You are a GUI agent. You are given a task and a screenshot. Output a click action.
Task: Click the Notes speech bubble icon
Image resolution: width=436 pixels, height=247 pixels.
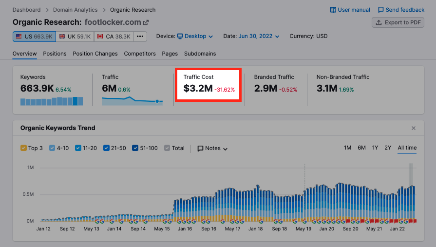pos(200,149)
